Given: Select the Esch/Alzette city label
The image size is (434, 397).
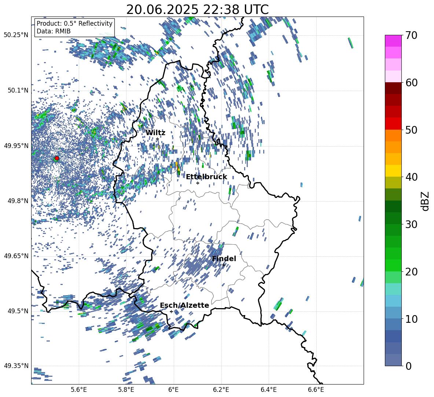Looking at the screenshot, I should click(184, 305).
